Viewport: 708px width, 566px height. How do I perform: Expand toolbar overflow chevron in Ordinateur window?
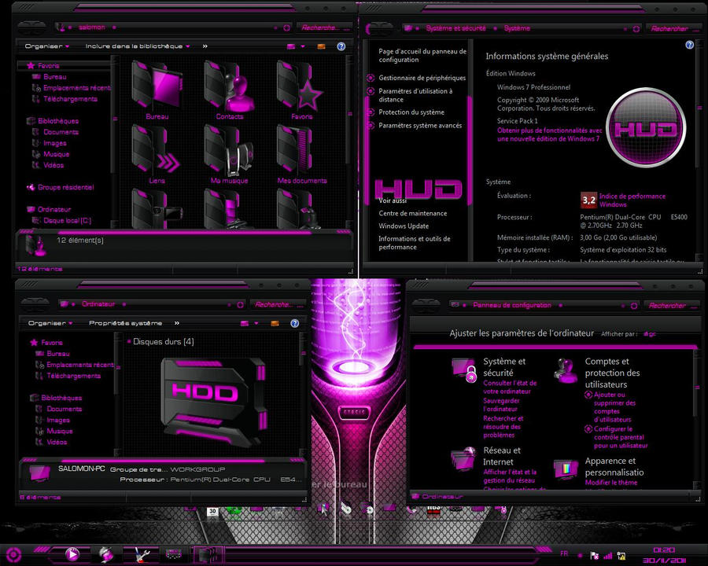176,323
